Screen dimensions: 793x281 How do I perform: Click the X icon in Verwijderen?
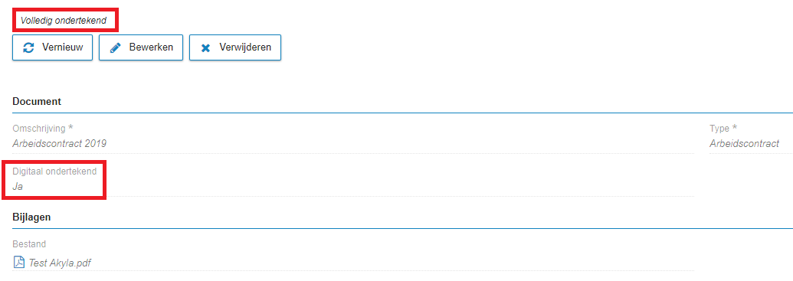(205, 48)
